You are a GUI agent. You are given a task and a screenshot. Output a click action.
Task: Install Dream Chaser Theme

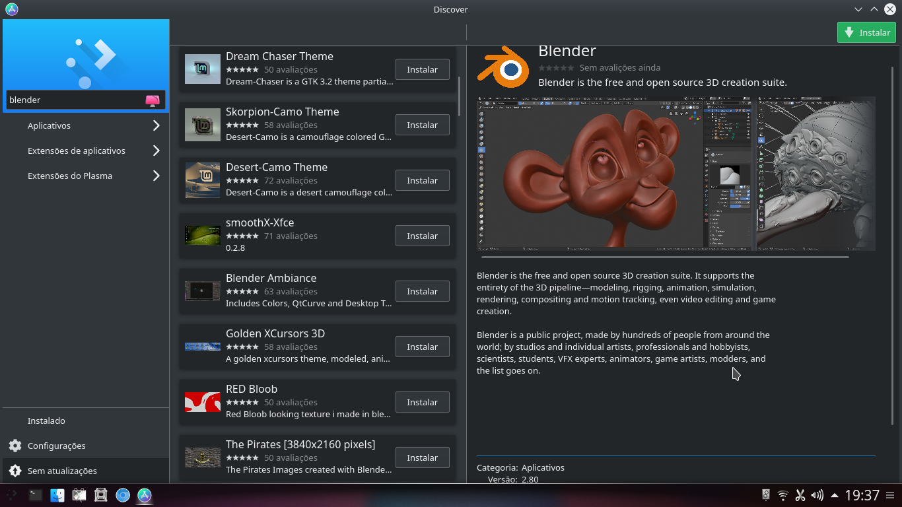[x=423, y=69]
